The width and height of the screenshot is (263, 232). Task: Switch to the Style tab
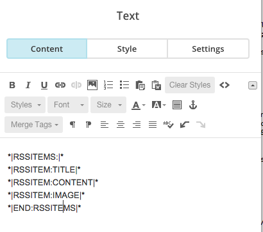tap(127, 49)
